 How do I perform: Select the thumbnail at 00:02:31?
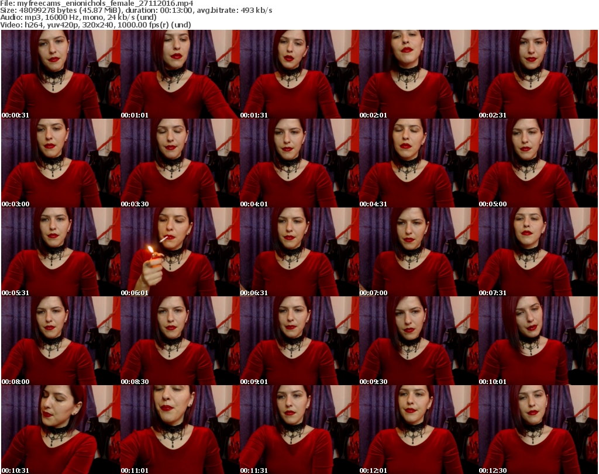point(538,74)
